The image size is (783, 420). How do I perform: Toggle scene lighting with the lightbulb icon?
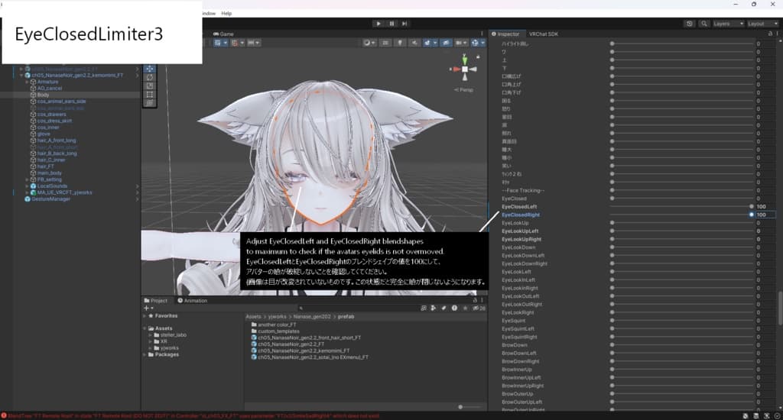(x=400, y=43)
